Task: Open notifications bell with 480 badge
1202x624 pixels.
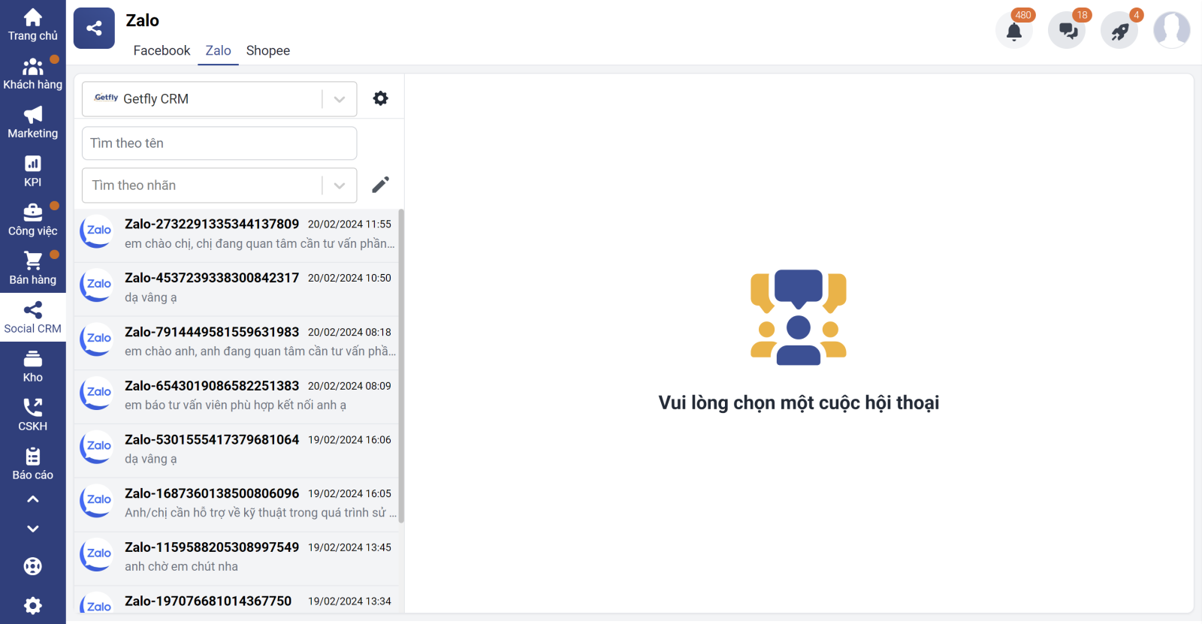Action: tap(1014, 31)
